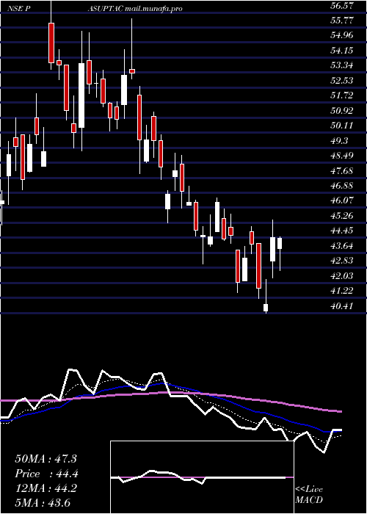
Task: Click the last white candlestick on the chart's right
Action: pos(280,243)
